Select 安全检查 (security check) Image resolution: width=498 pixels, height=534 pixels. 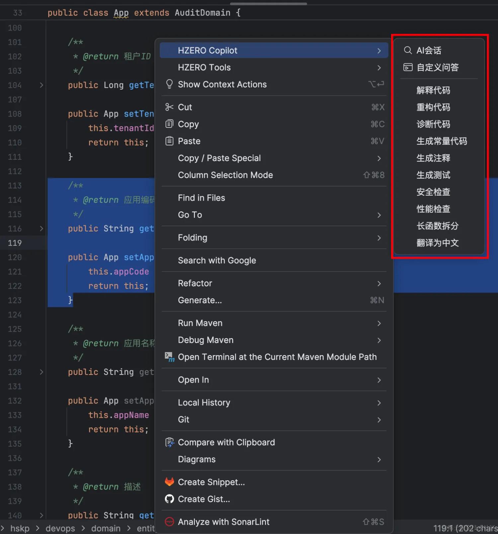pyautogui.click(x=439, y=192)
